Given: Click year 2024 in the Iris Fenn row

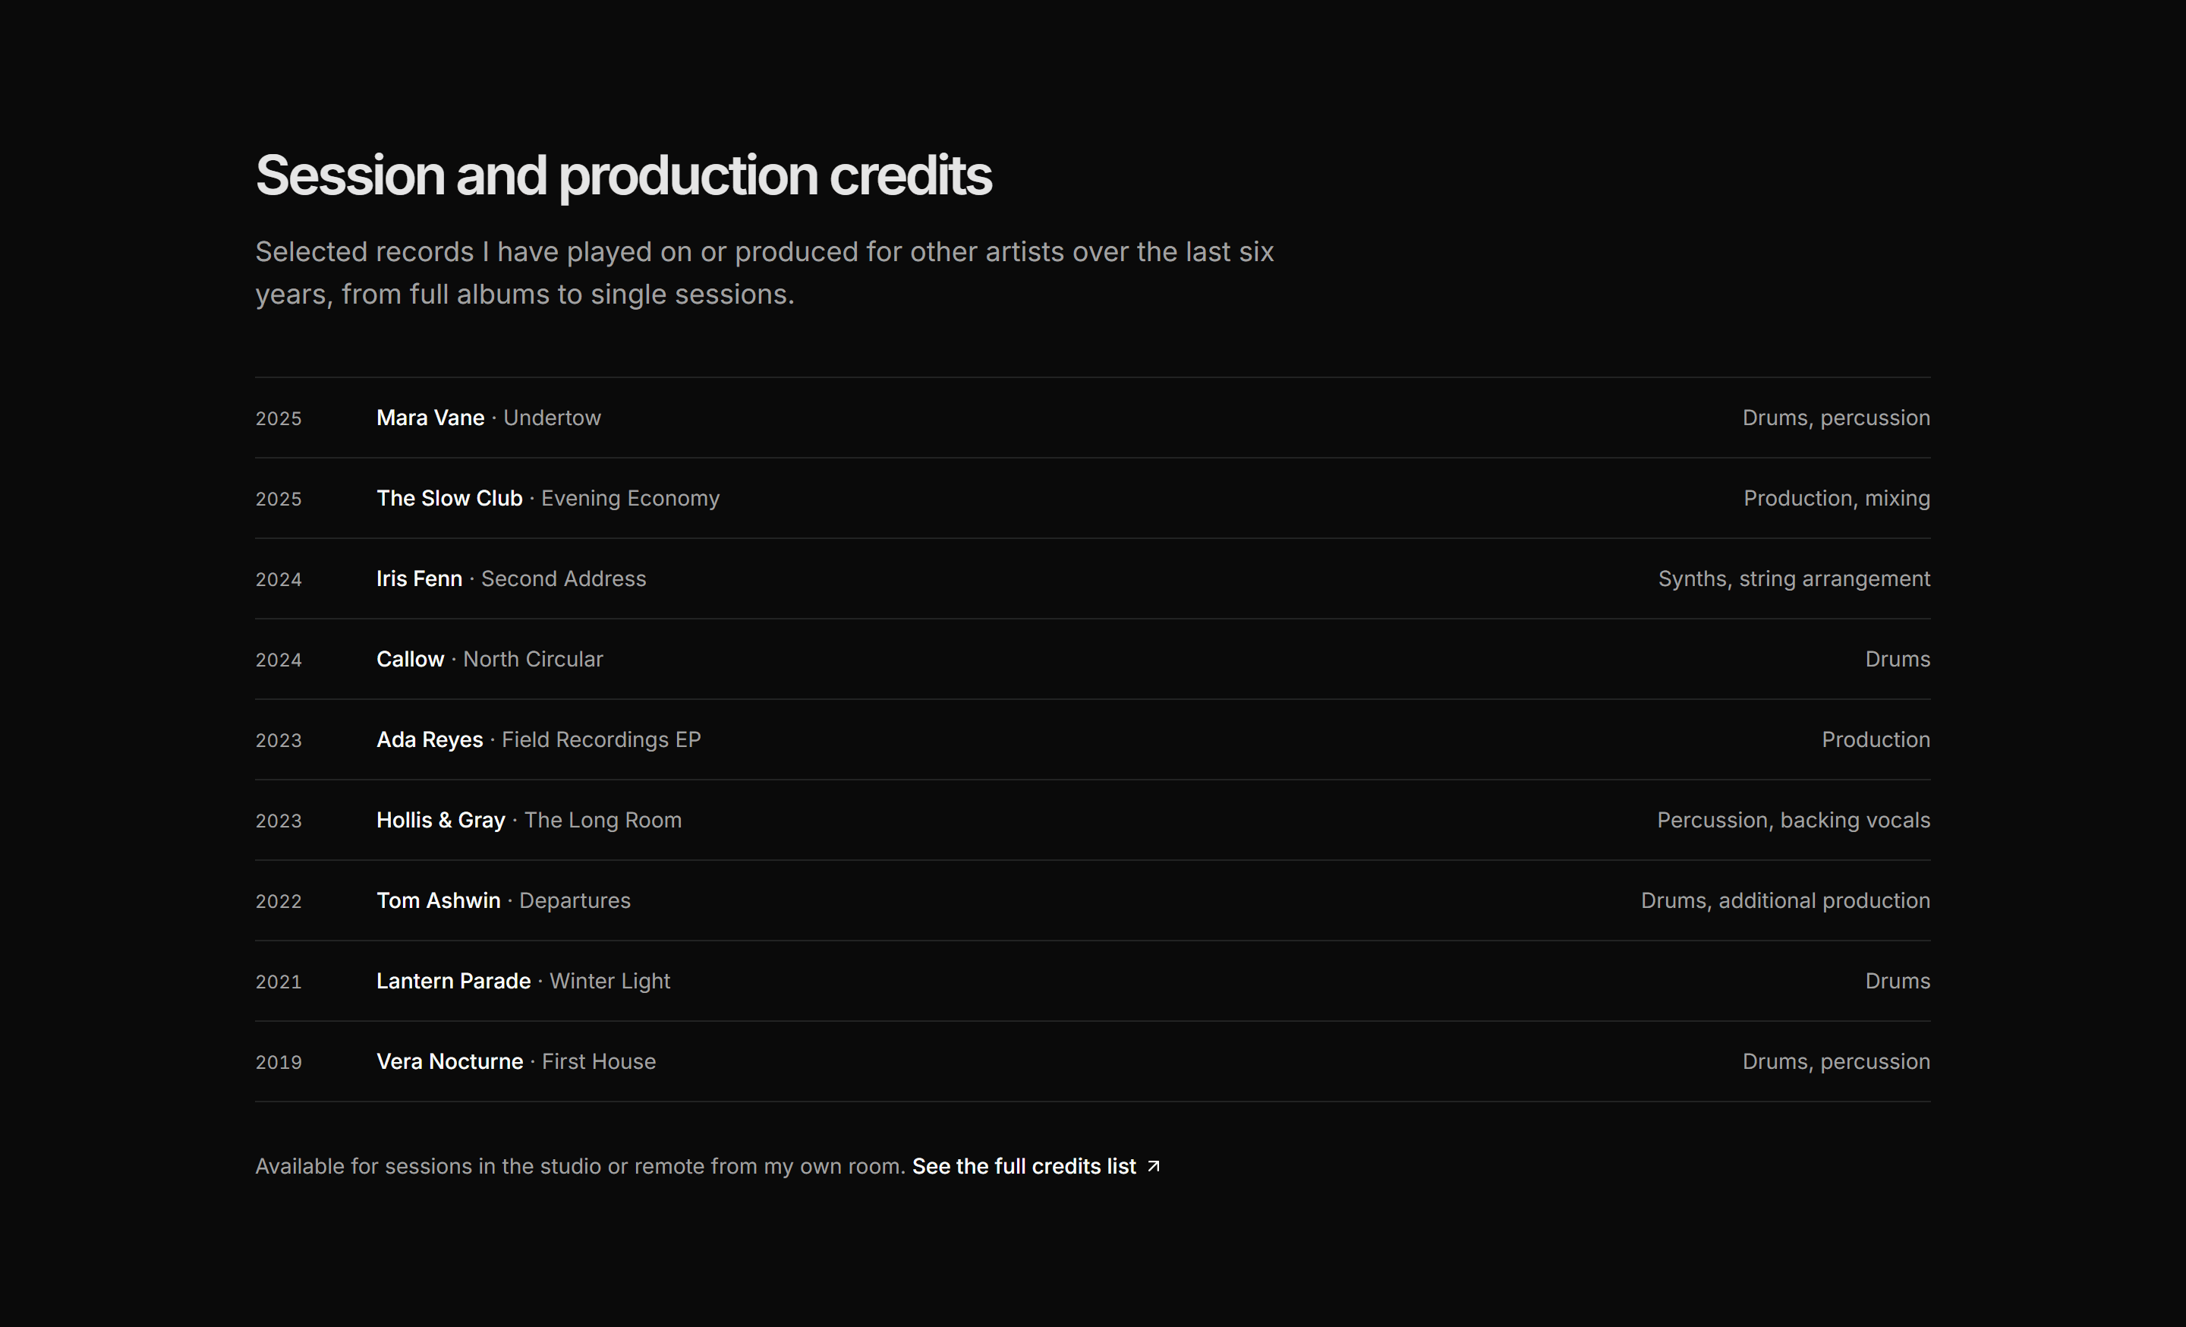Looking at the screenshot, I should pyautogui.click(x=279, y=580).
